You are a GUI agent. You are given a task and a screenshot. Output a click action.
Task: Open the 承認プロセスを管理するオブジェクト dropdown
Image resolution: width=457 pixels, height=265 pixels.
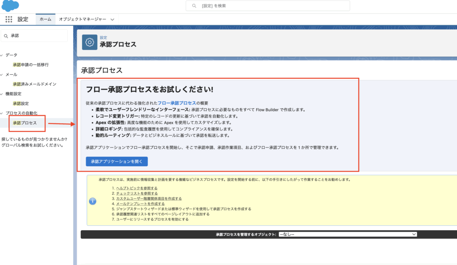347,234
